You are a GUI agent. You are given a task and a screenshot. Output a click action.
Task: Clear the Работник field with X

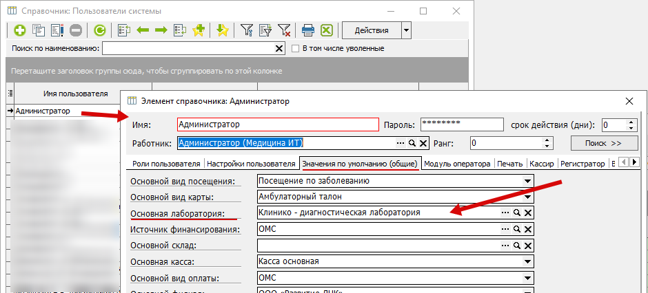[423, 143]
